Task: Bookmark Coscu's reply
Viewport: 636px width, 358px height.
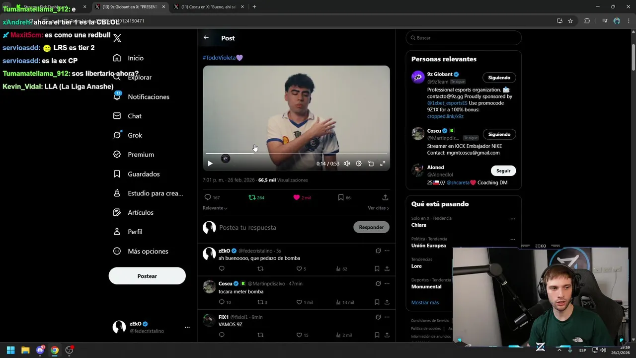Action: [x=377, y=302]
